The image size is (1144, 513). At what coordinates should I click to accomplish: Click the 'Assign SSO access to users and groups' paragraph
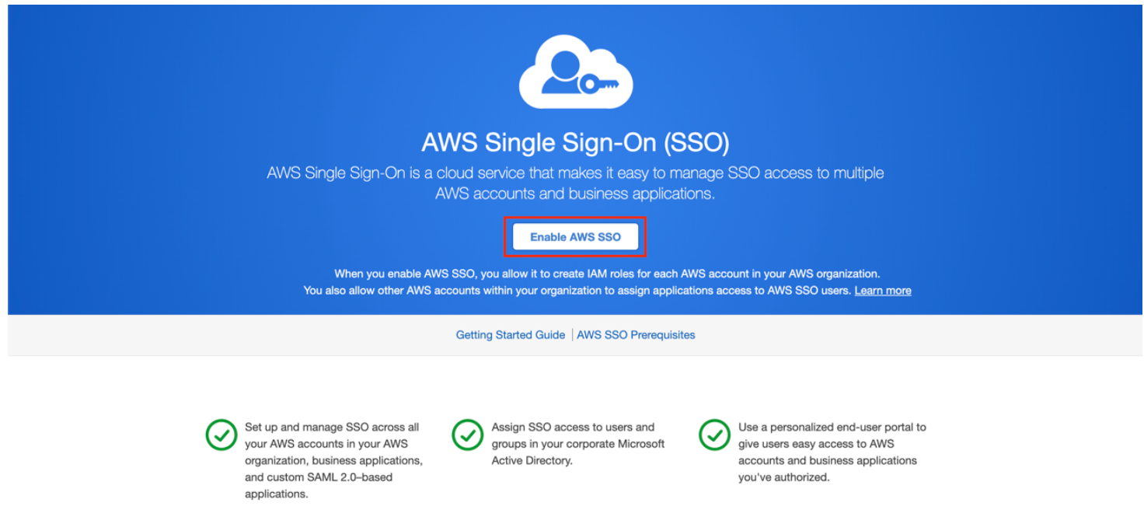[578, 444]
